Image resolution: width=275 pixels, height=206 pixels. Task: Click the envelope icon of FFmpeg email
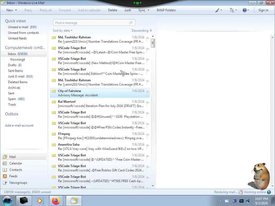[x=54, y=134]
